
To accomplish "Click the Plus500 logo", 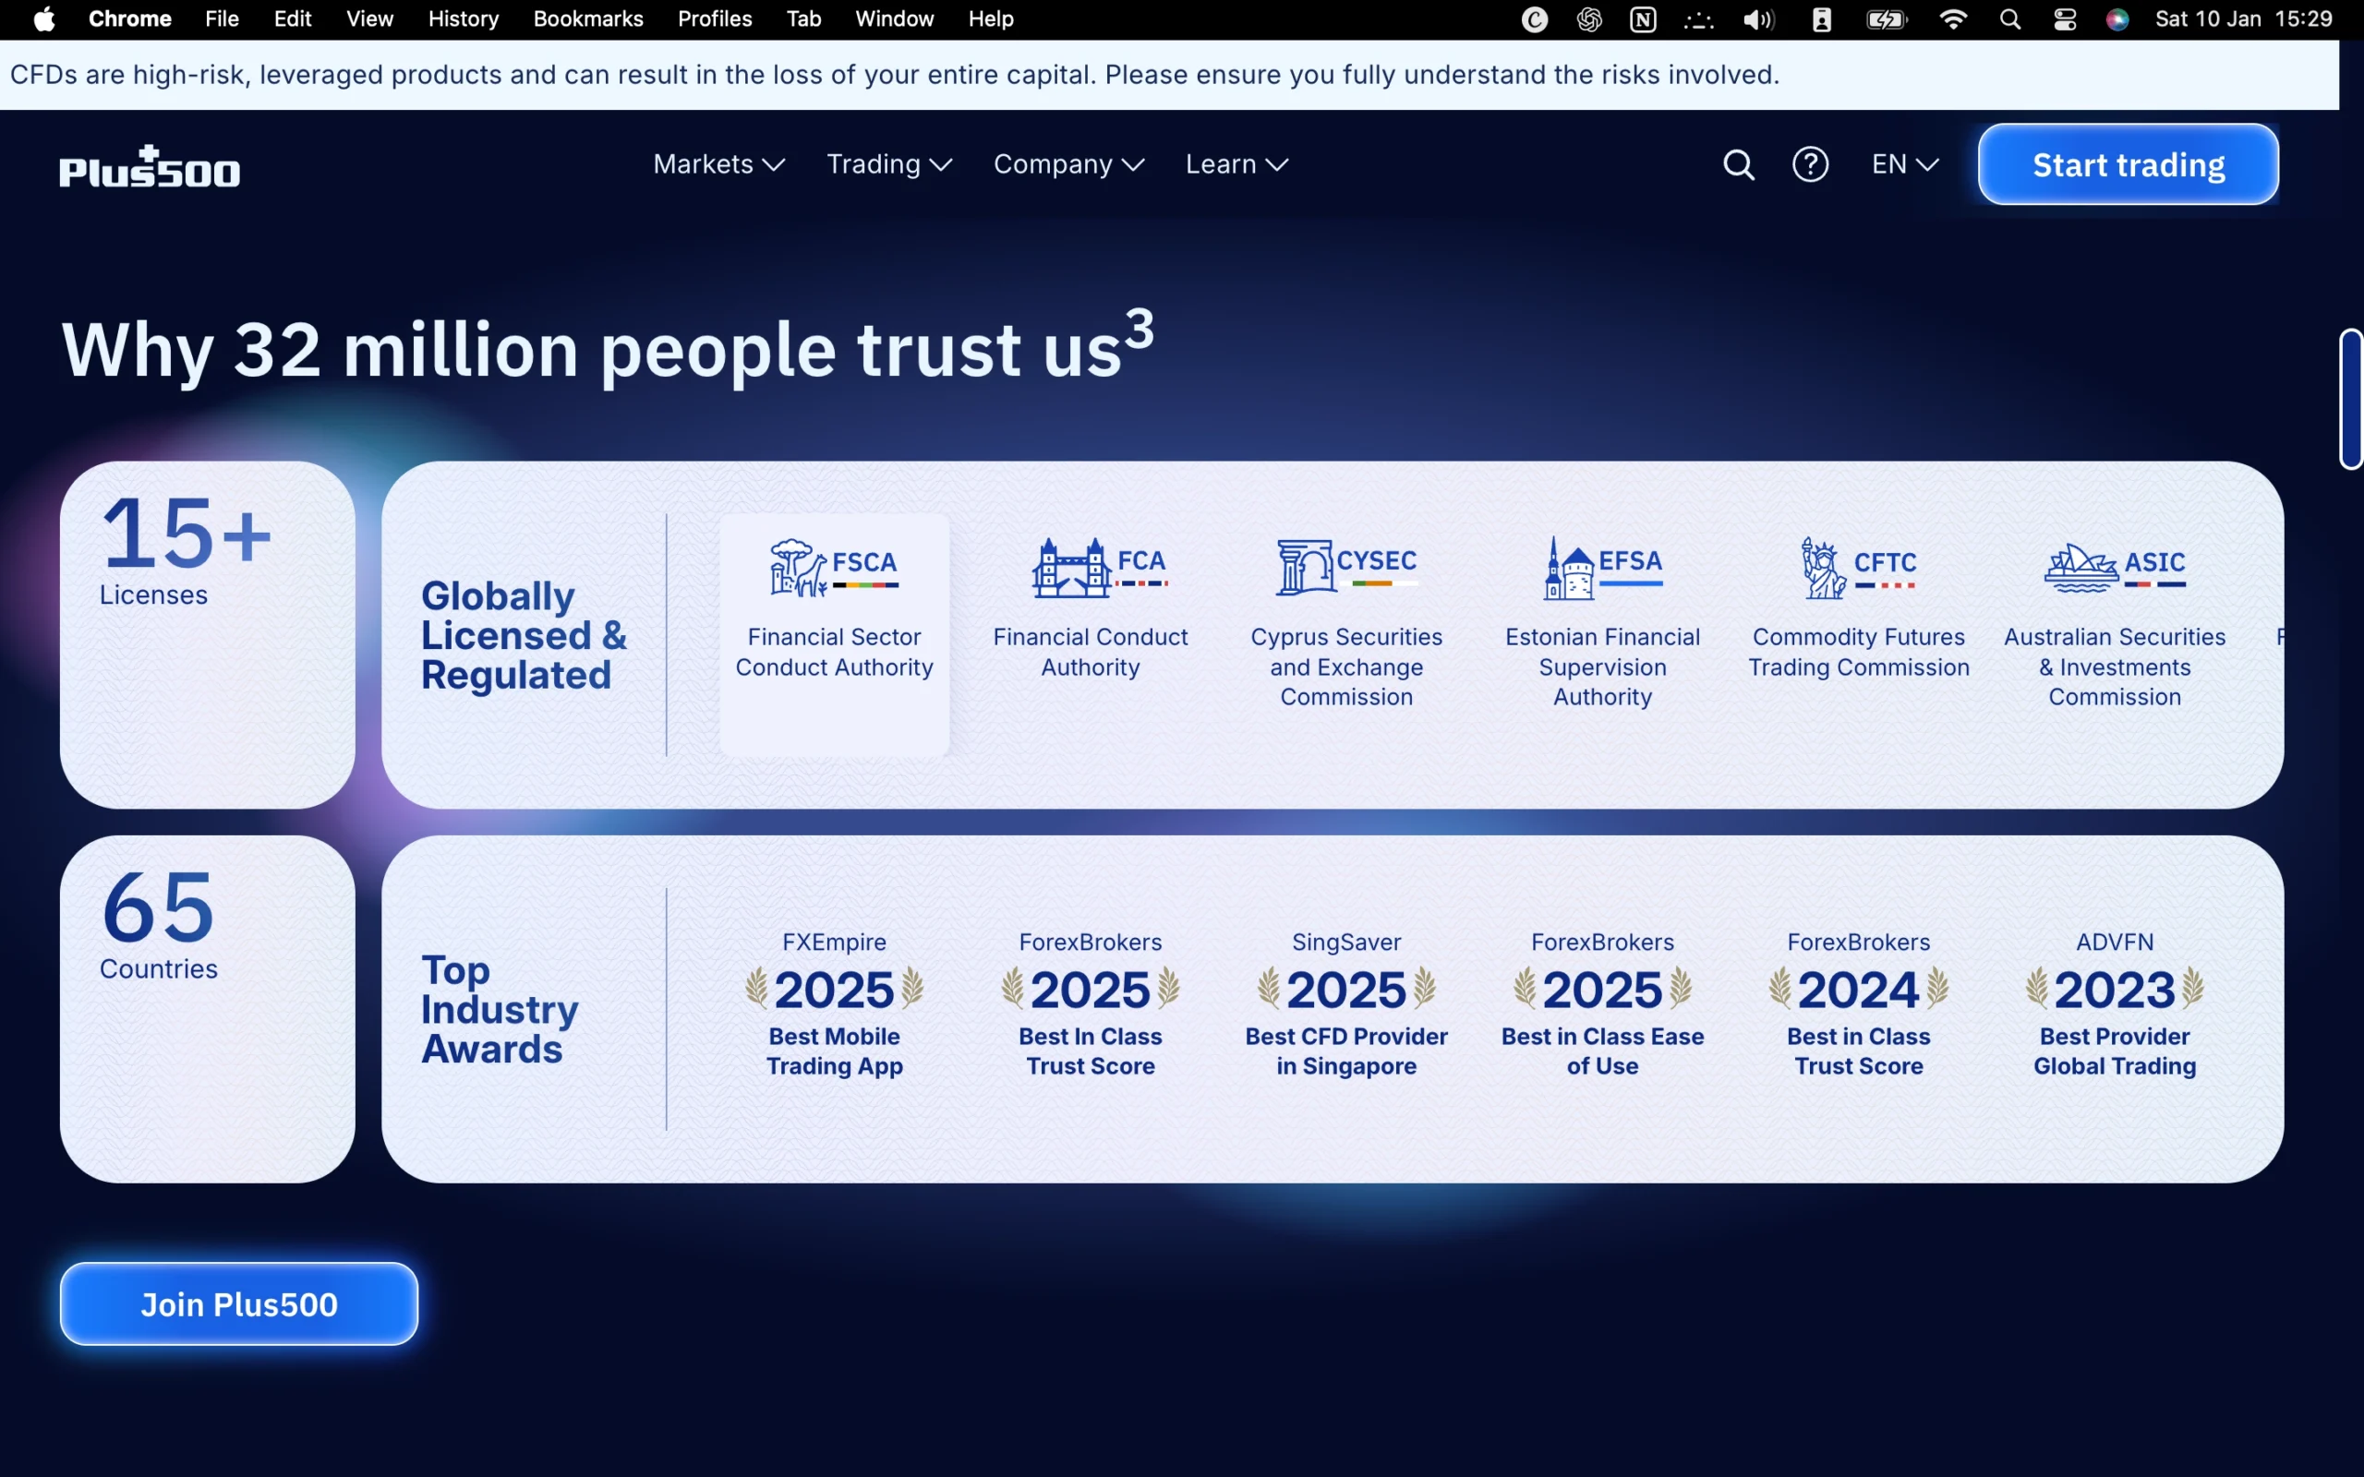I will point(149,166).
